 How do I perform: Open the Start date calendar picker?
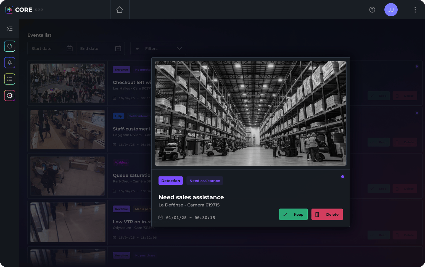pyautogui.click(x=70, y=49)
